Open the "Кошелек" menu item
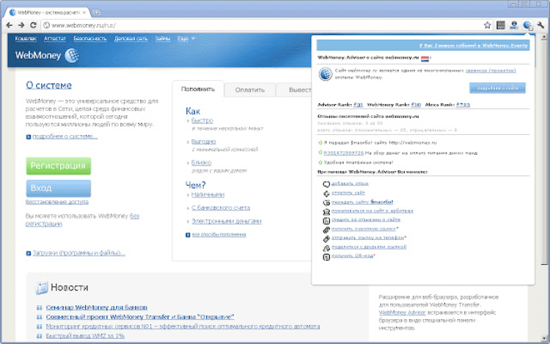Viewport: 550px width, 344px height. (26, 39)
